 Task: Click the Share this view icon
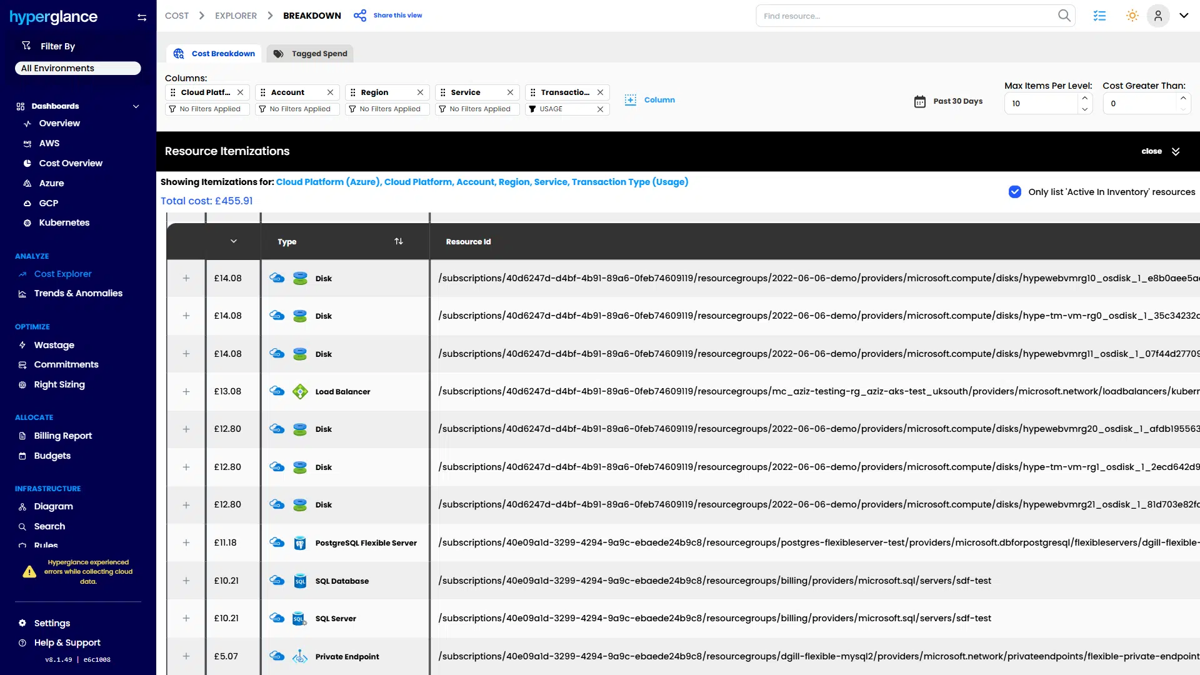pos(360,16)
